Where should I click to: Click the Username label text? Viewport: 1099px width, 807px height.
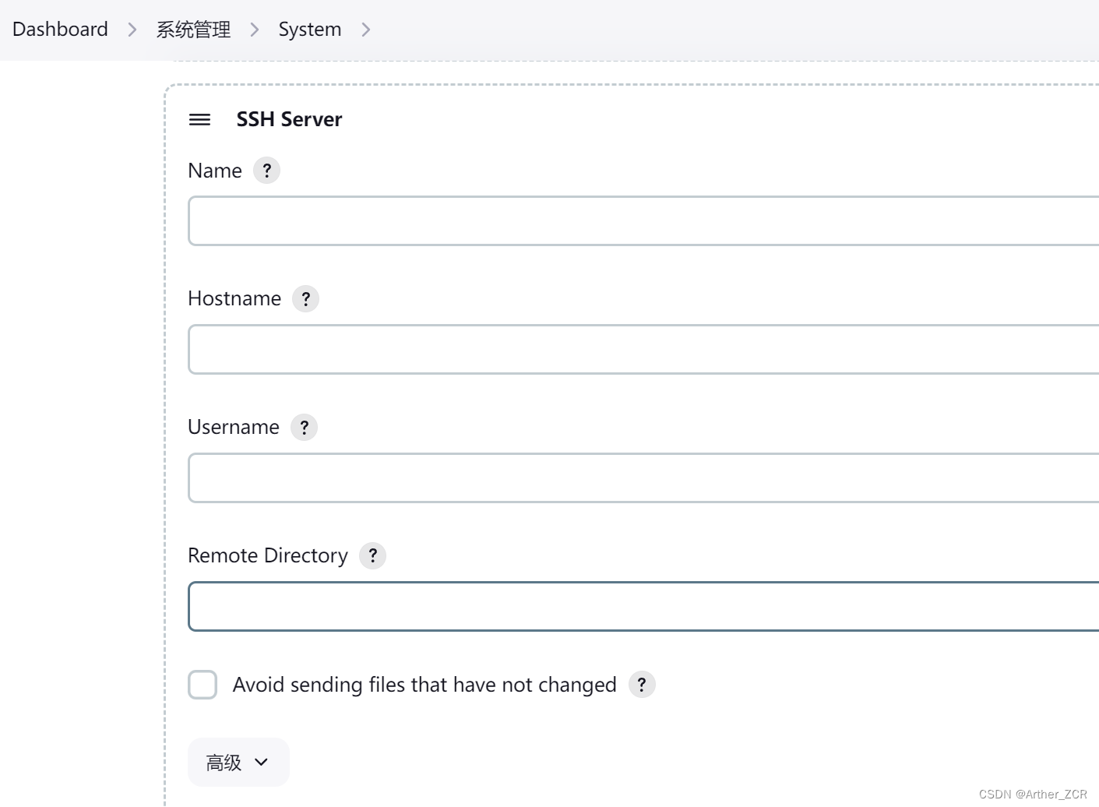234,427
